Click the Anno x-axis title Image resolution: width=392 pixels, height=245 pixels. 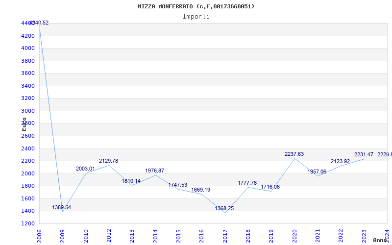tap(380, 241)
